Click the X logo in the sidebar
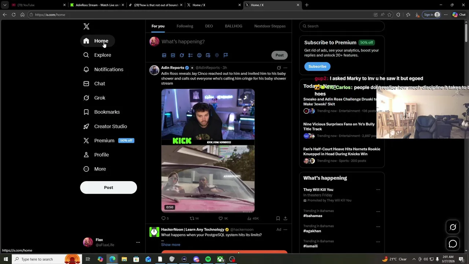The width and height of the screenshot is (469, 264). [x=86, y=26]
